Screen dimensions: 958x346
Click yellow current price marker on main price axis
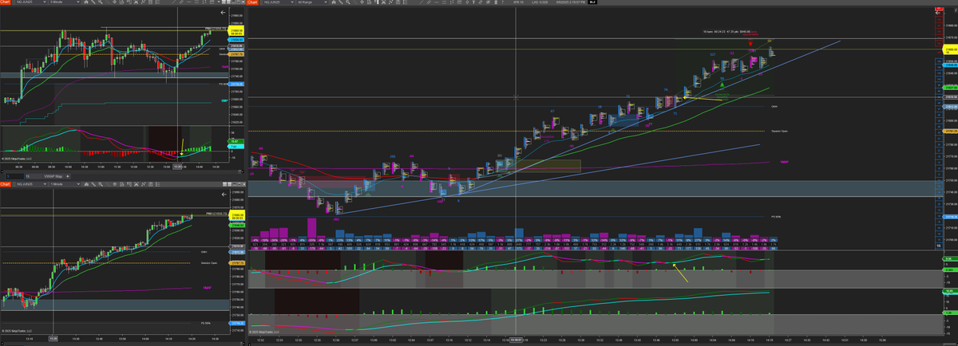(950, 49)
